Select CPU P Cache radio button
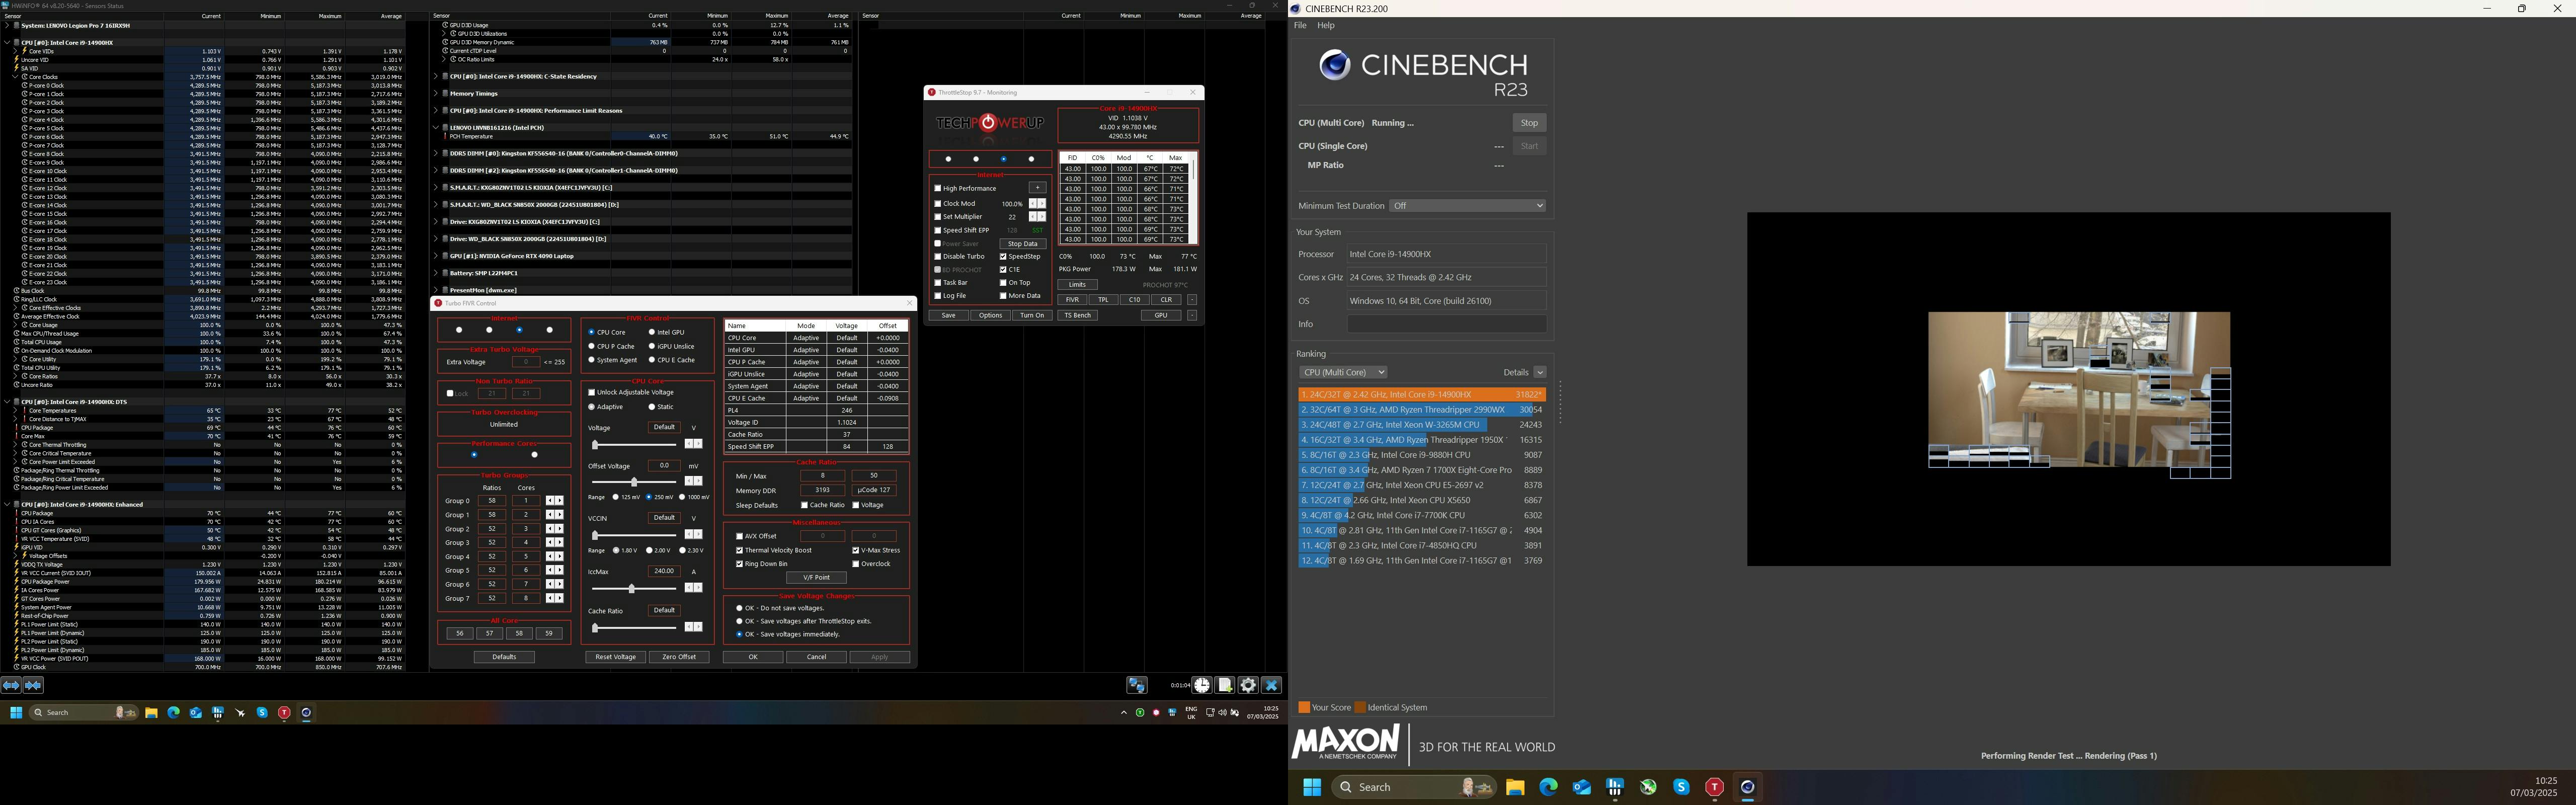The image size is (2576, 805). point(592,346)
